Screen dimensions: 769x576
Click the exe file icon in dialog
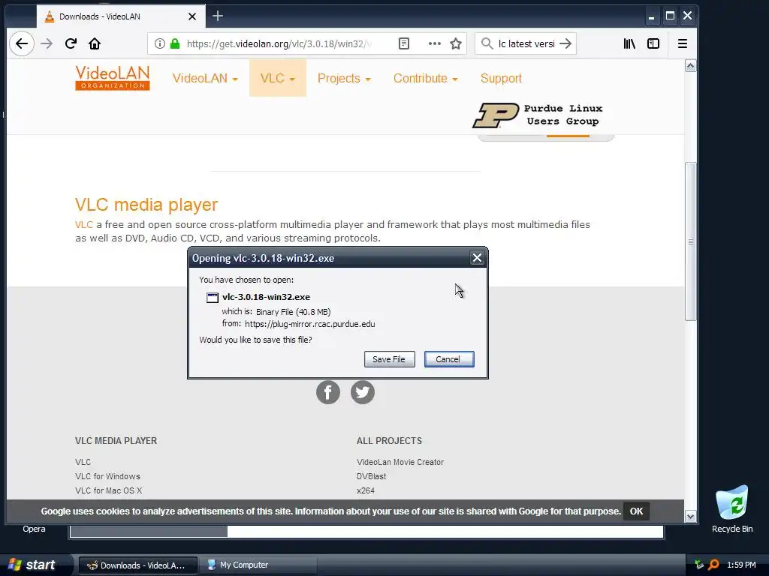tap(213, 297)
